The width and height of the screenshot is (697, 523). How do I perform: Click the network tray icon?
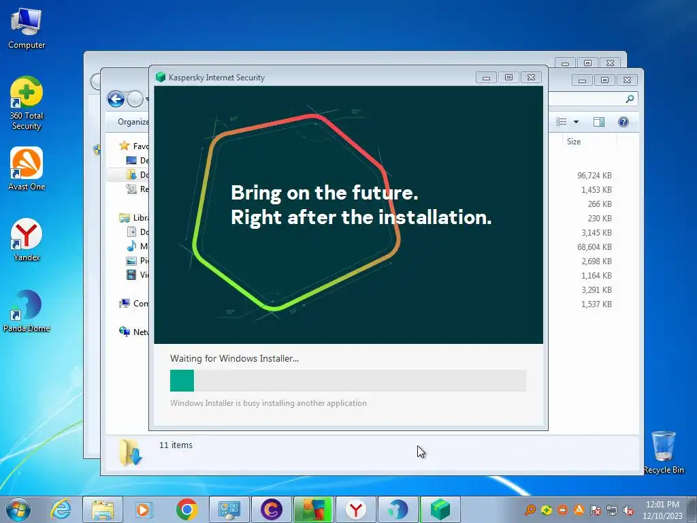612,510
